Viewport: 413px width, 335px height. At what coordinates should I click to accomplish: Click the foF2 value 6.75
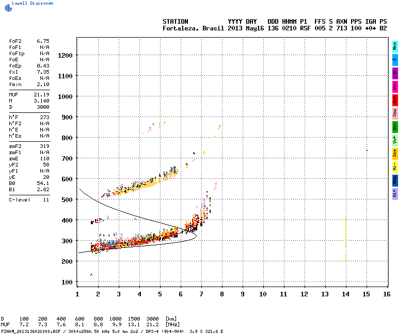pyautogui.click(x=43, y=41)
